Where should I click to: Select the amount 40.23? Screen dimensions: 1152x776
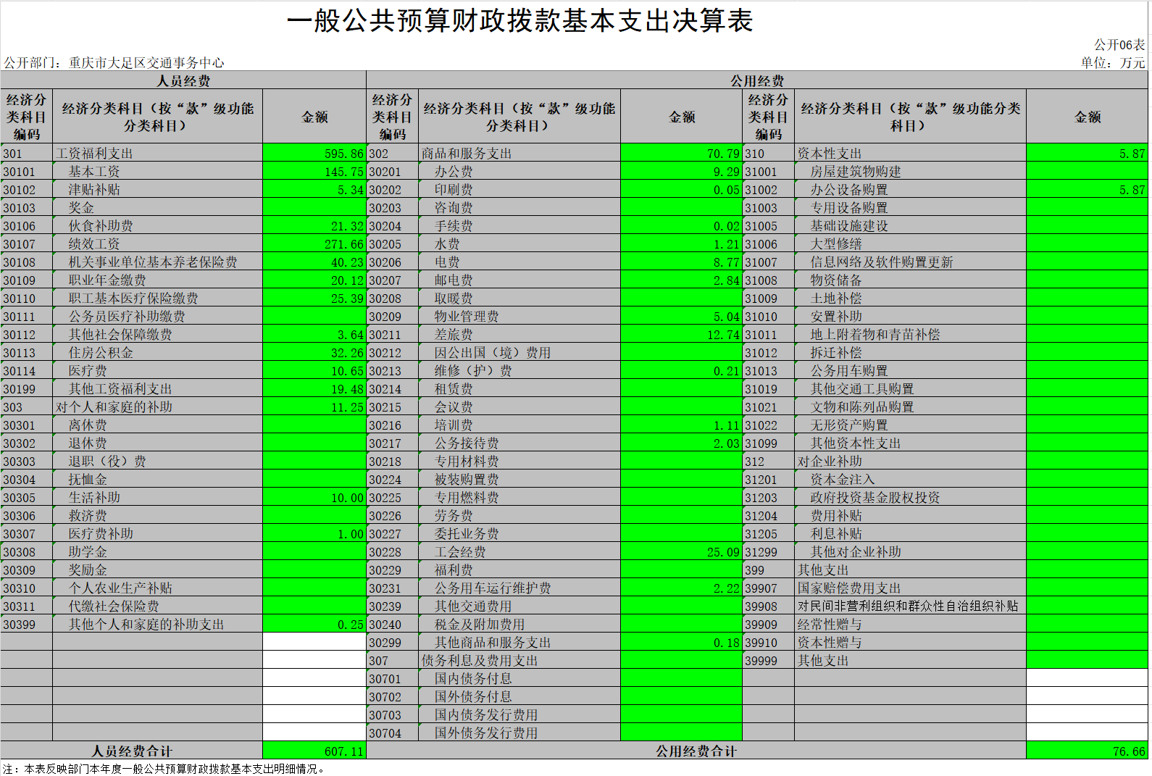point(314,262)
